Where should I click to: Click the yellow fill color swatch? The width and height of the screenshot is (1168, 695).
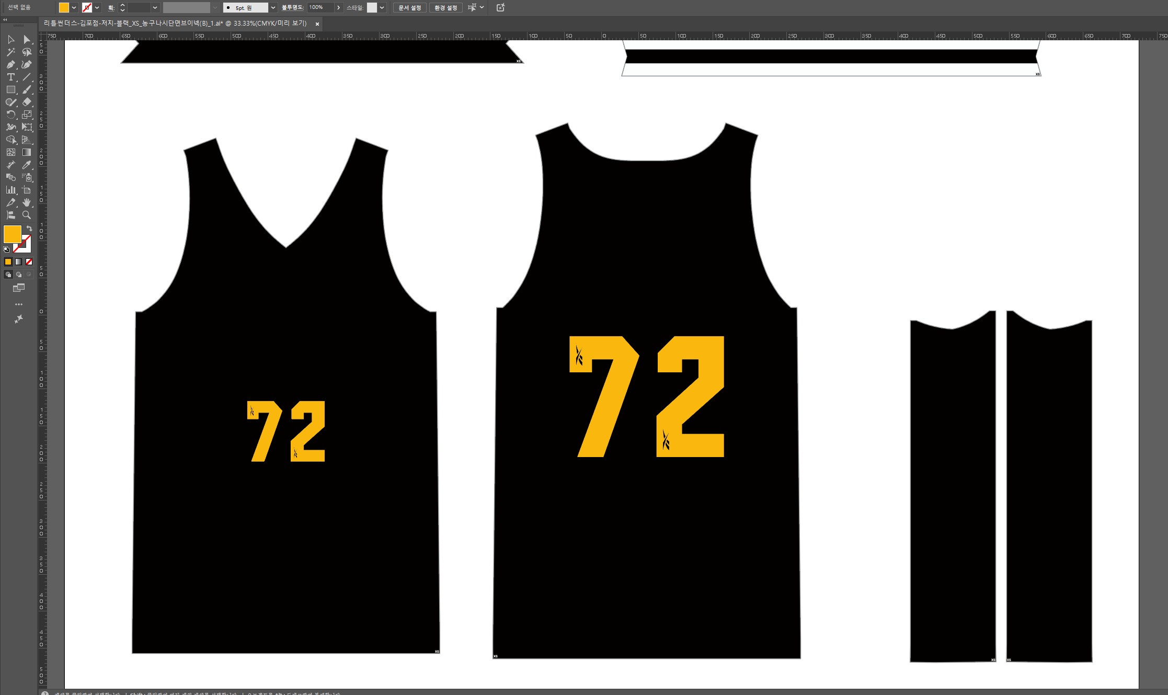point(12,234)
